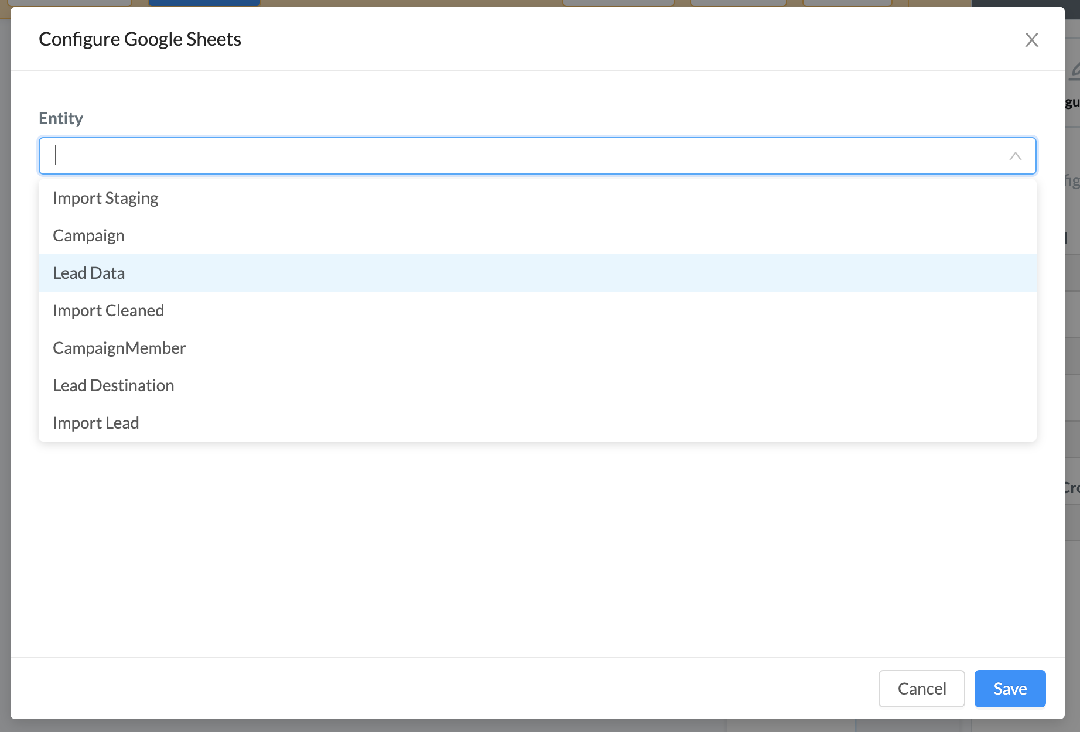
Task: Choose the Campaign entity option
Action: pyautogui.click(x=88, y=235)
